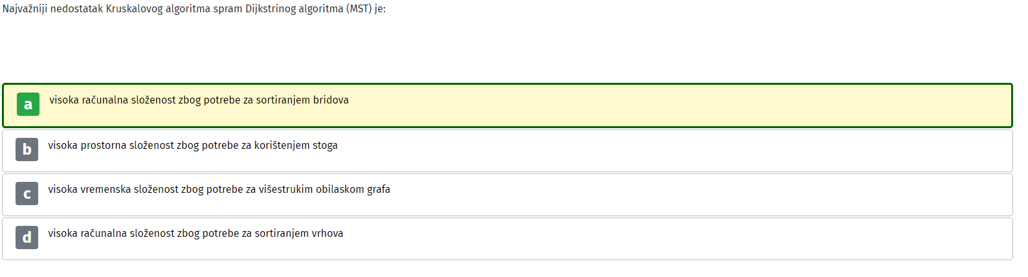Select answer about 'sortiranjem vrhova'
The height and width of the screenshot is (277, 1028).
[x=298, y=234]
